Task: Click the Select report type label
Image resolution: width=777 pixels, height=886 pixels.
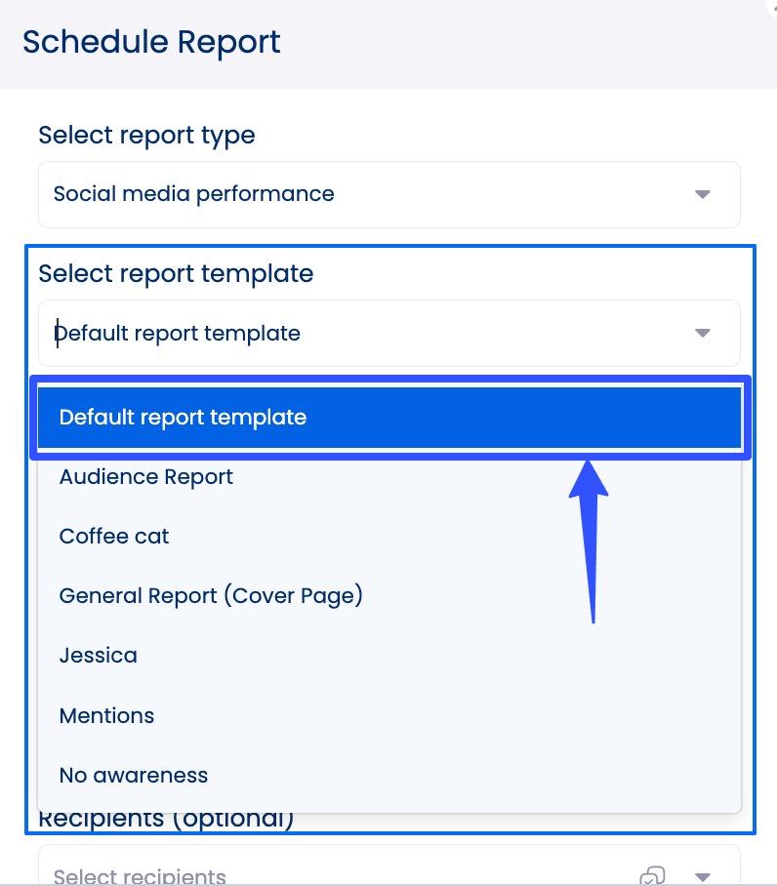Action: click(146, 136)
